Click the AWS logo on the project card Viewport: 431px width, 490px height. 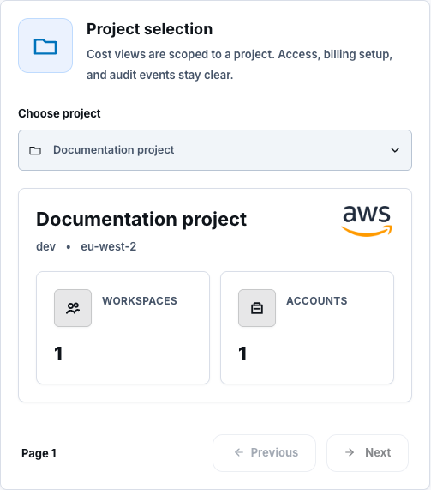[x=367, y=221]
